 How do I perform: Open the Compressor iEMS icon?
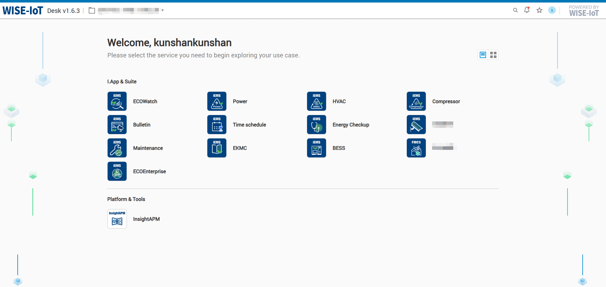(416, 101)
